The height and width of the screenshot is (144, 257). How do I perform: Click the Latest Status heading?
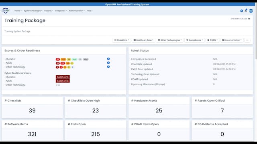(x=140, y=50)
